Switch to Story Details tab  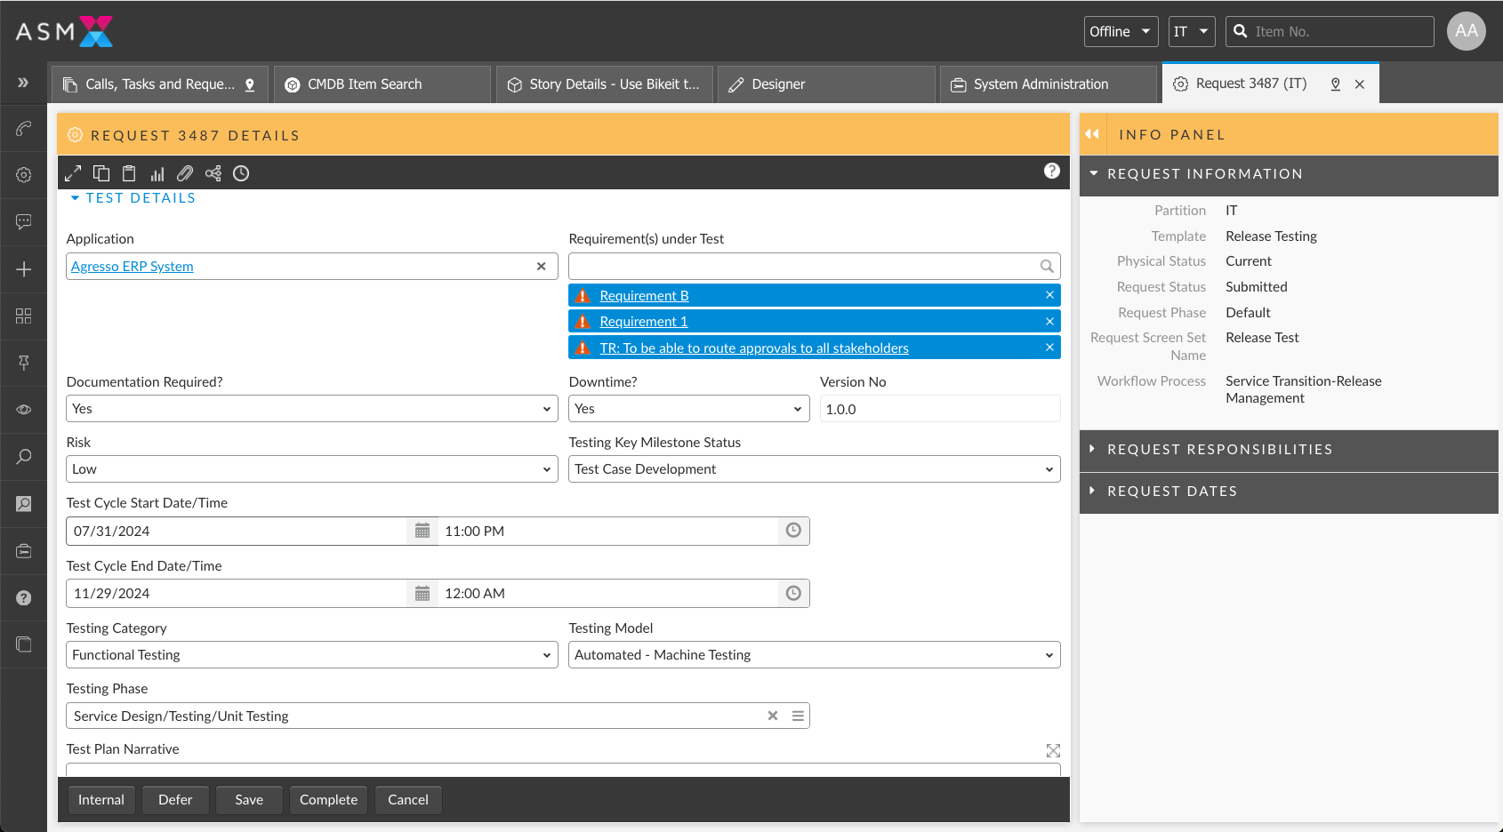pos(605,84)
